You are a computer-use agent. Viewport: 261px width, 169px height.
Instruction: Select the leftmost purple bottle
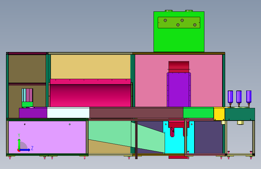[x=230, y=97]
